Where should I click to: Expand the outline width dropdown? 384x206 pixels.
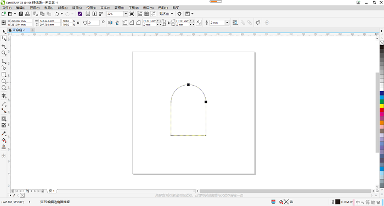click(227, 23)
